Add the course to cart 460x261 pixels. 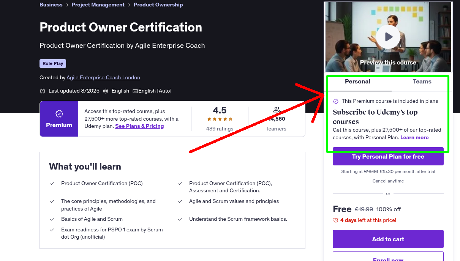[388, 239]
